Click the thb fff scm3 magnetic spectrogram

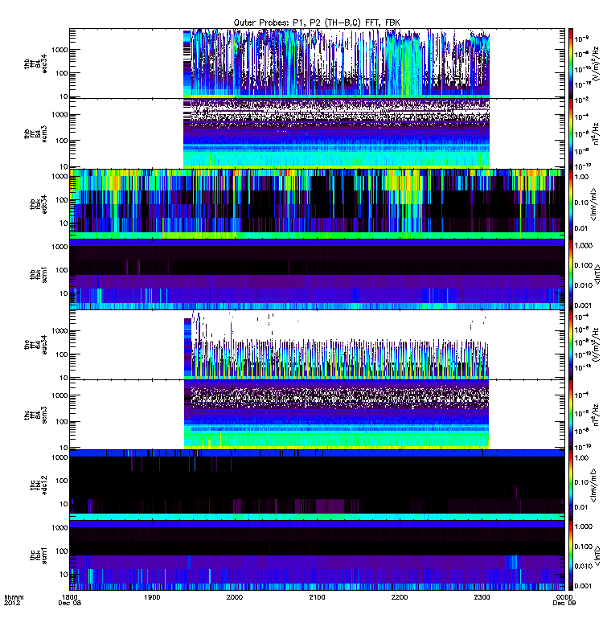[317, 133]
